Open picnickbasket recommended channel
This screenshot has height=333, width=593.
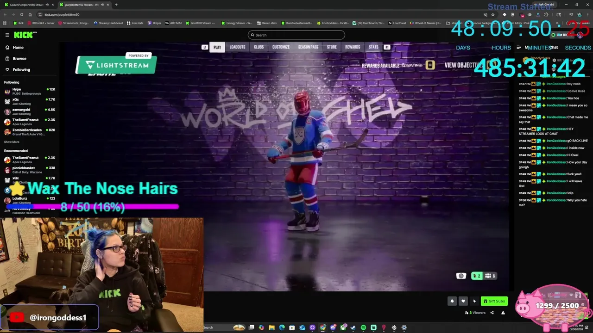click(30, 170)
